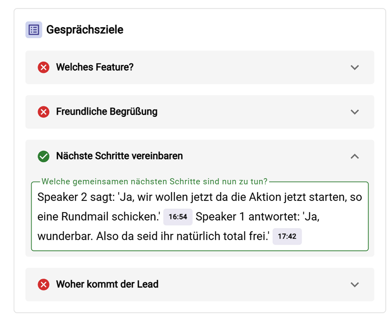Screen dimensions: 391x317
Task: Click green checkmark beside Nächste Schritte vereinbaren
Action: [43, 156]
